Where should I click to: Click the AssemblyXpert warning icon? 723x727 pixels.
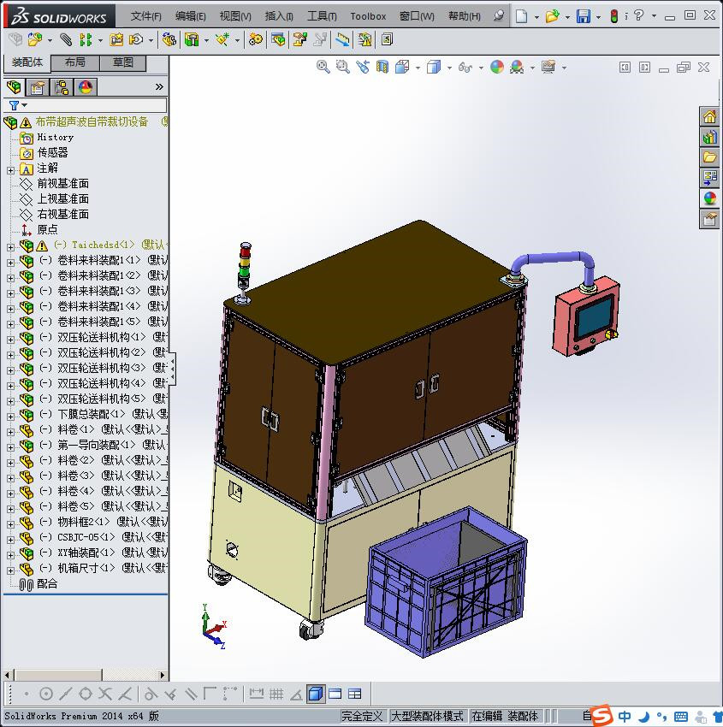pos(365,40)
